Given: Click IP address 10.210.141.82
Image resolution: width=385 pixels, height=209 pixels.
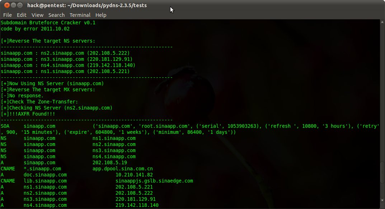Looking at the screenshot, I should (x=134, y=175).
